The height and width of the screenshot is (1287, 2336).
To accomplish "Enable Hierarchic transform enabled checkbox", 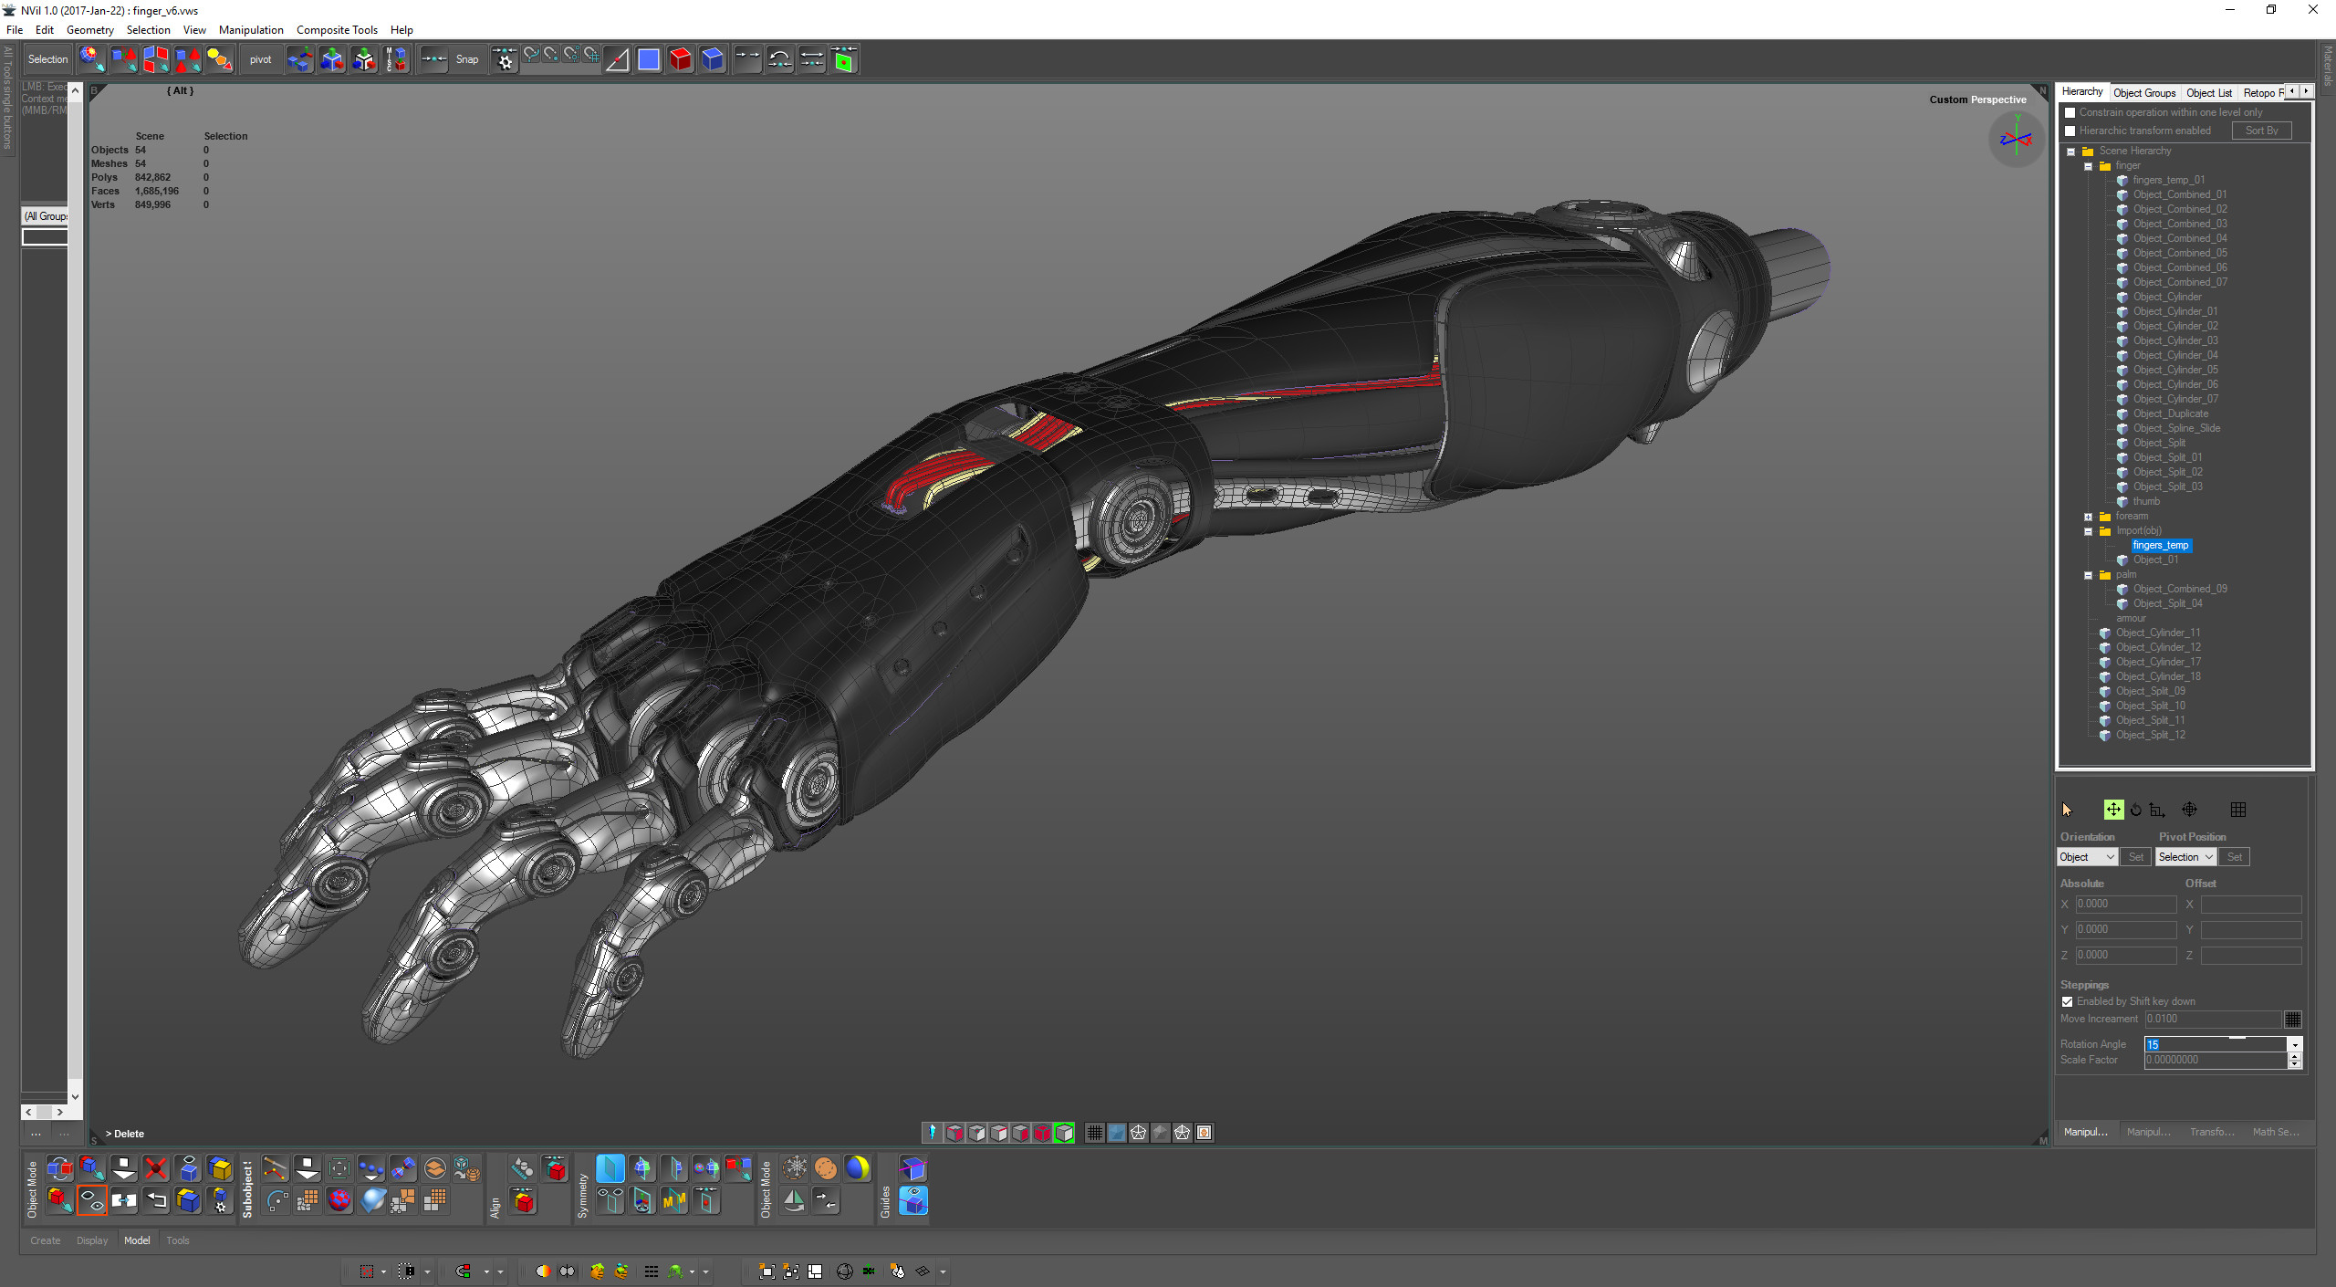I will pos(2069,131).
